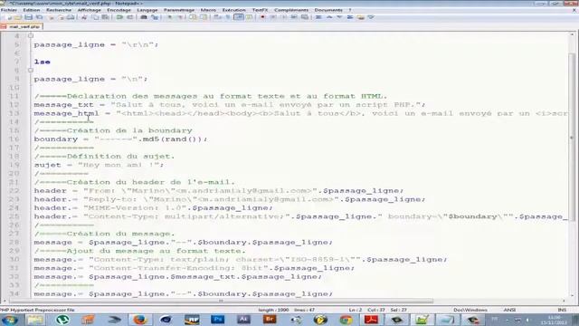Click the Print toolbar icon

click(71, 17)
